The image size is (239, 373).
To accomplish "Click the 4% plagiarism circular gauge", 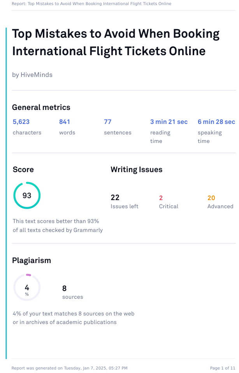I will click(x=27, y=288).
